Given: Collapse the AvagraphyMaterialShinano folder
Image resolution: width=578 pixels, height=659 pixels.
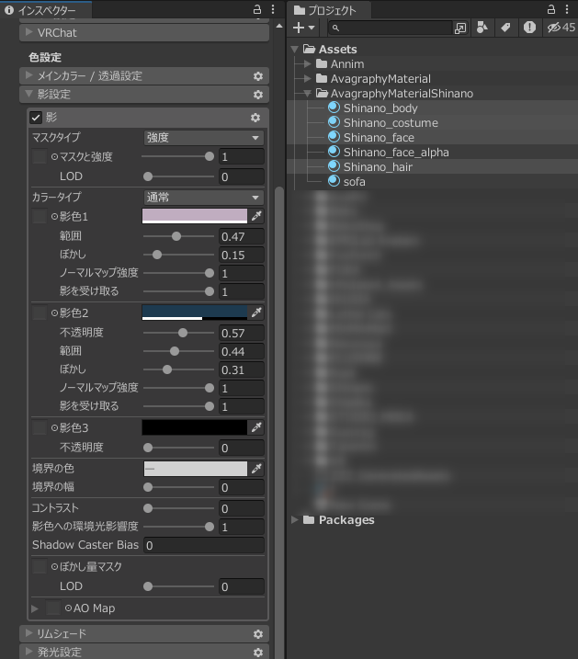Looking at the screenshot, I should 308,94.
